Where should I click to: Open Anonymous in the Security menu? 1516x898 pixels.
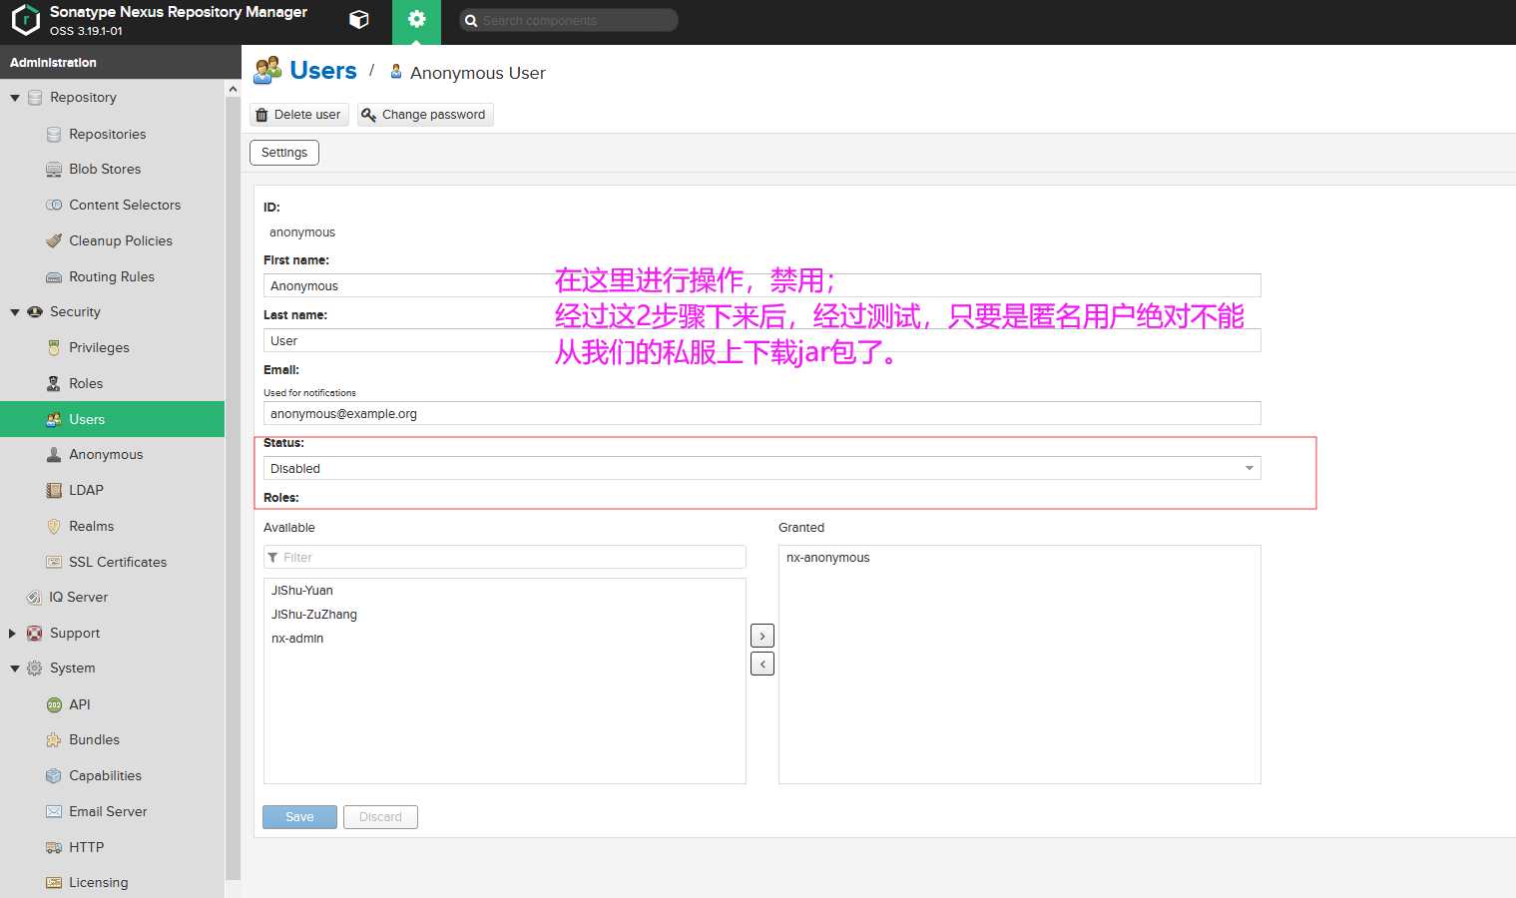(106, 454)
